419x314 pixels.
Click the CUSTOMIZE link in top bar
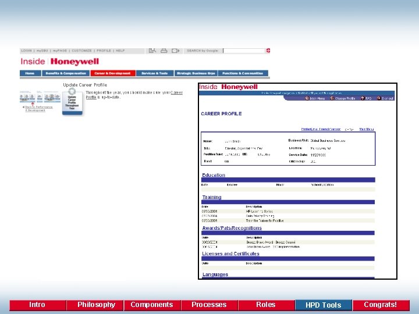coord(82,51)
